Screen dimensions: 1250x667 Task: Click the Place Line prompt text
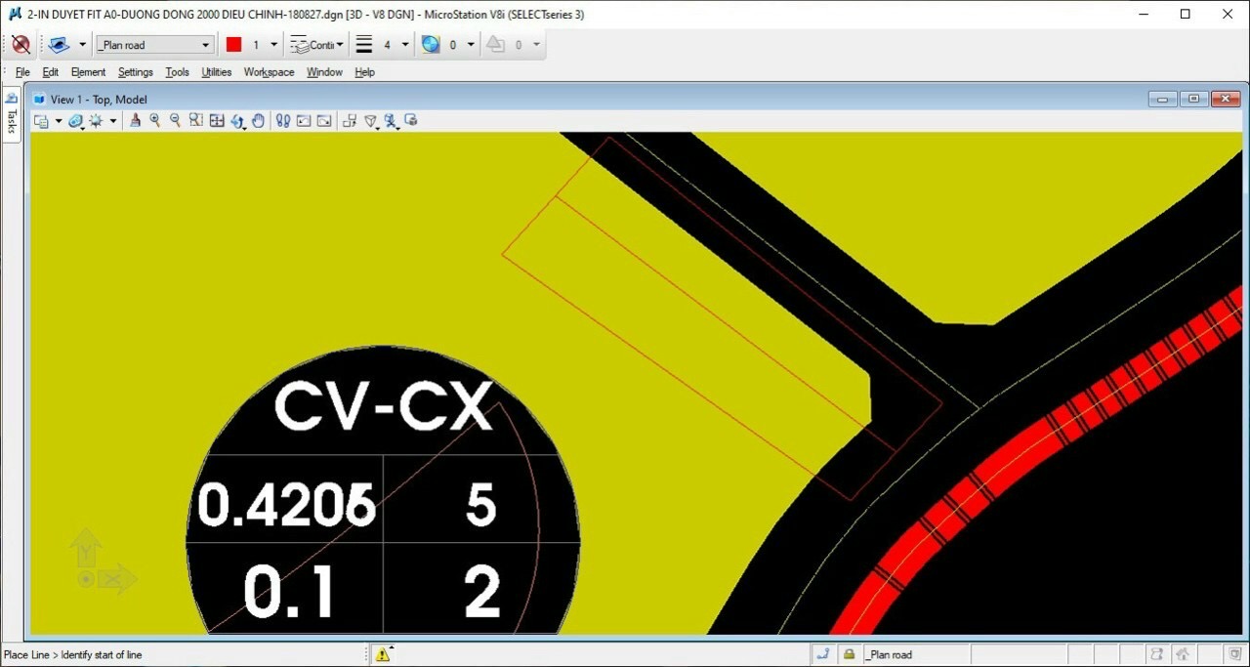73,654
